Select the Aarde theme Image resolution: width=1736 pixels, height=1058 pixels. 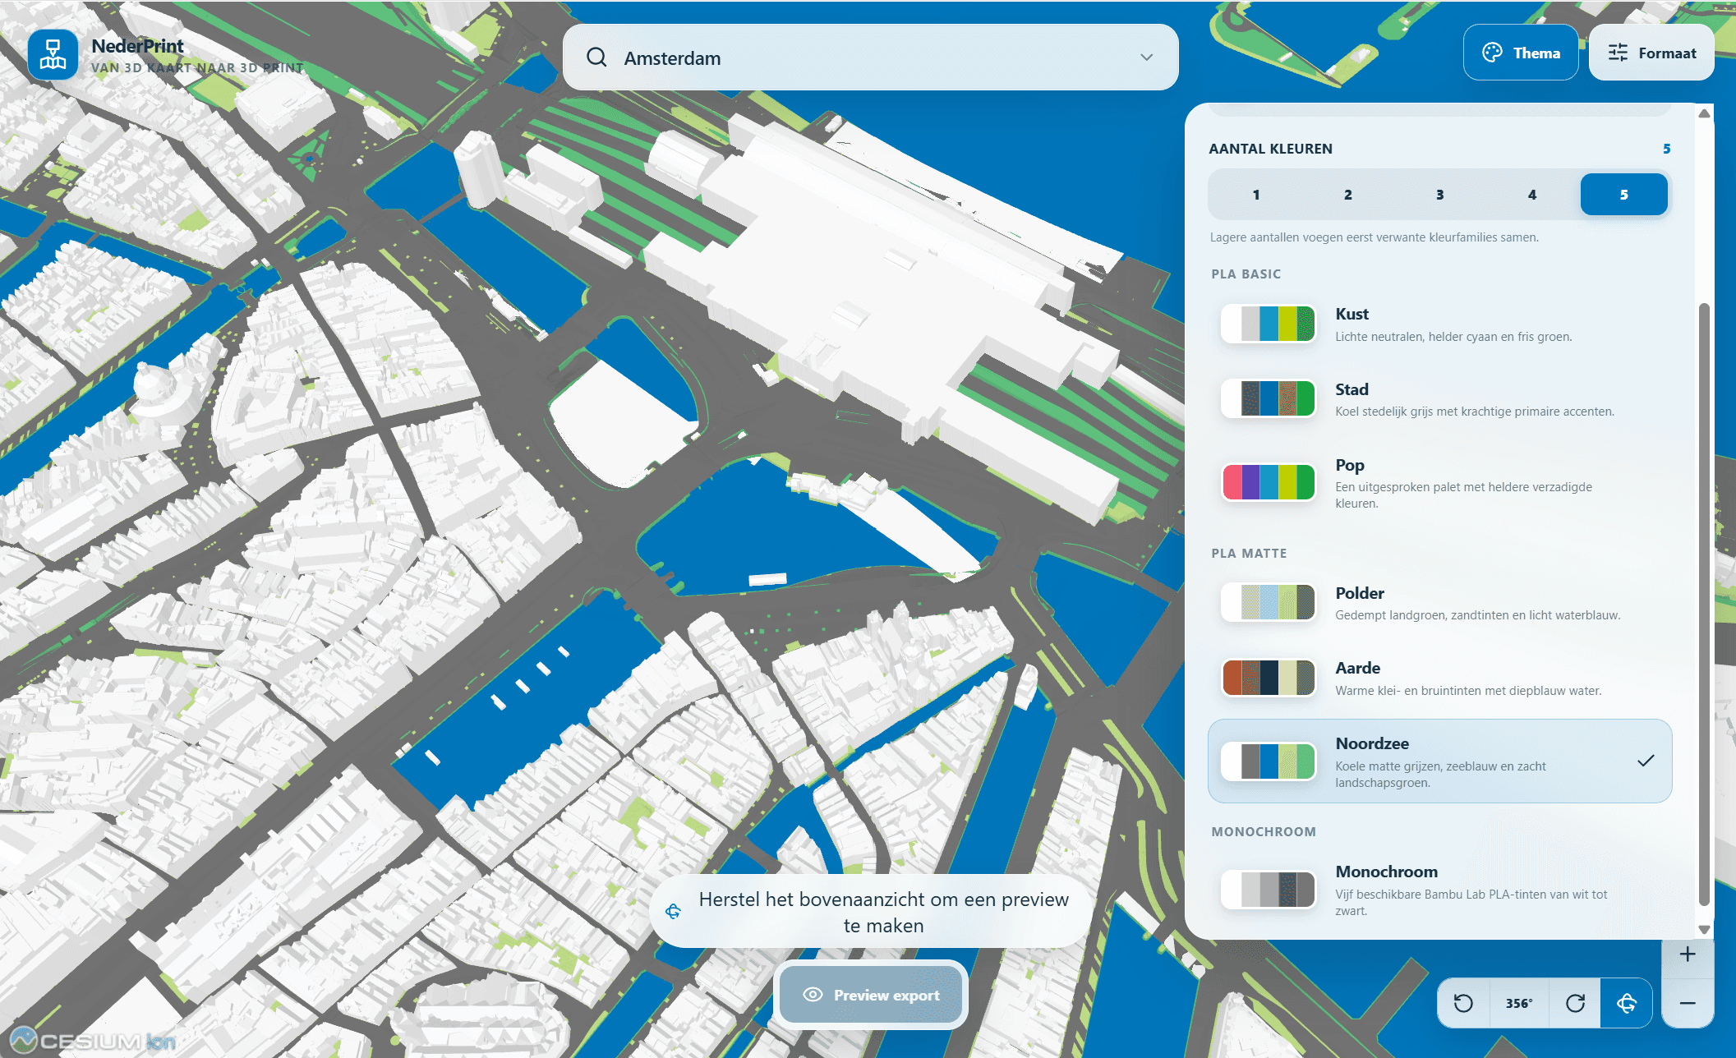tap(1439, 678)
